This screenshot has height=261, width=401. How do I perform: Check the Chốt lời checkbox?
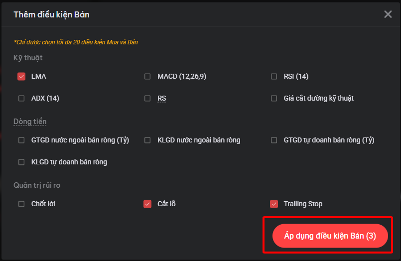(x=21, y=204)
